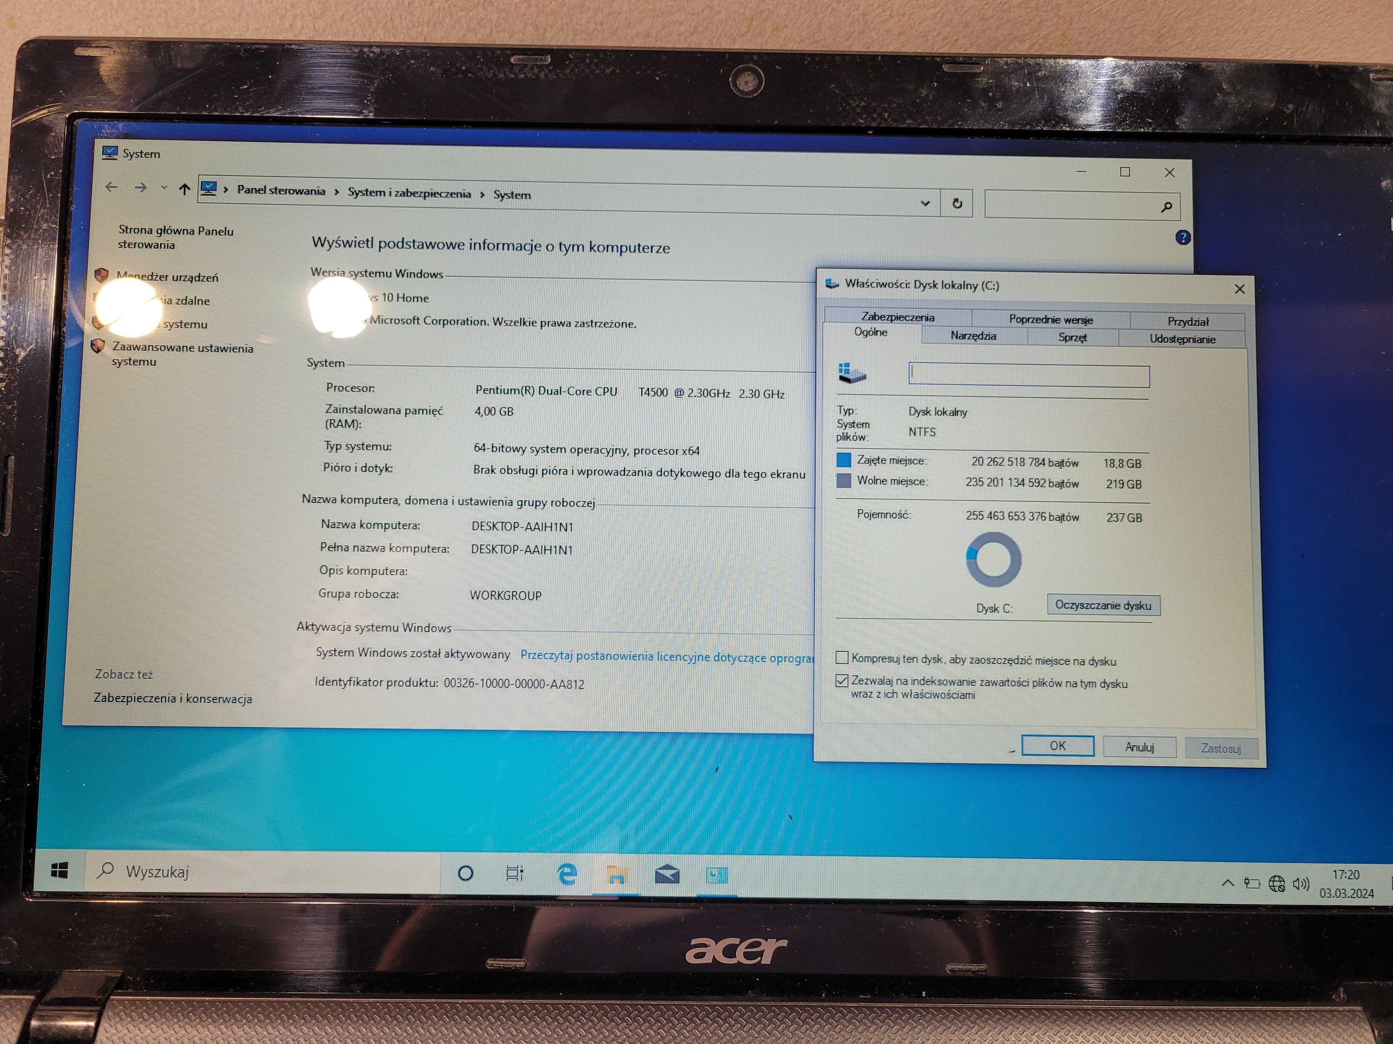Open the network globe tray icon
1393x1044 pixels.
coord(1277,883)
